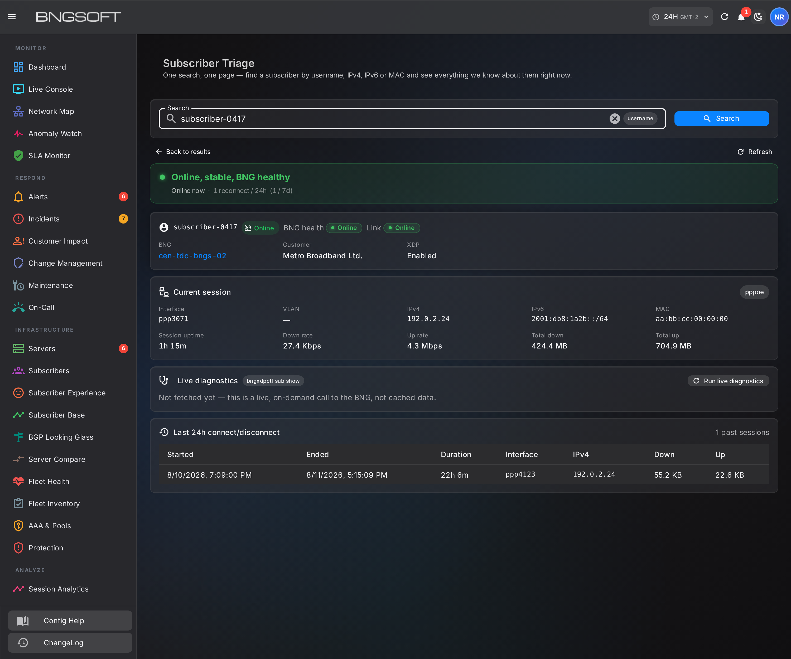Open the ChangeLog

[70, 643]
